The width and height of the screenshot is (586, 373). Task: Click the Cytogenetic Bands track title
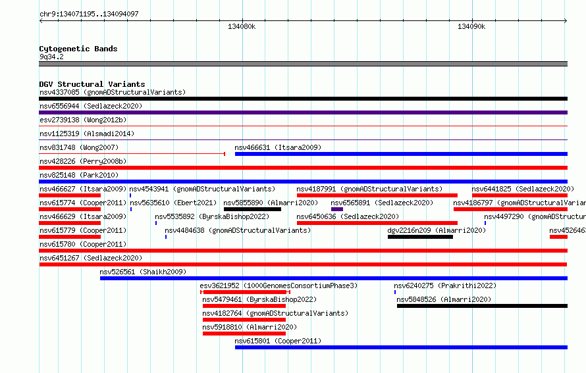pyautogui.click(x=78, y=49)
